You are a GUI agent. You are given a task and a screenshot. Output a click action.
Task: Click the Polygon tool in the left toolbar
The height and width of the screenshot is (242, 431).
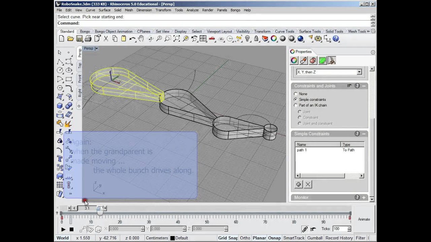[60, 88]
